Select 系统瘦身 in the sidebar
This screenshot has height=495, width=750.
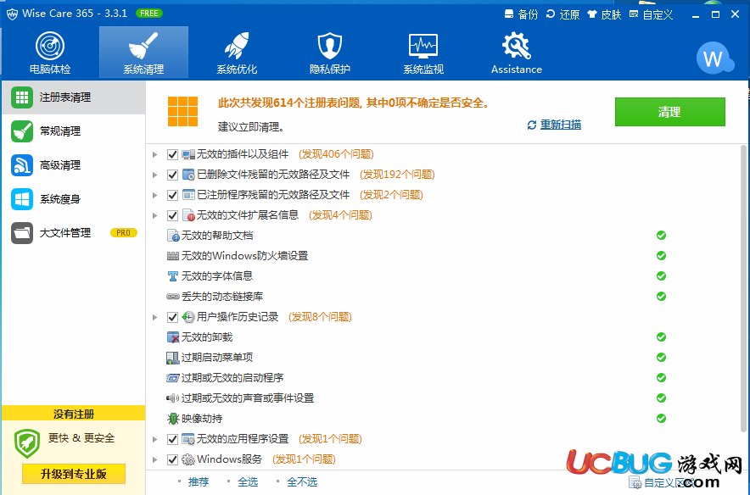click(x=74, y=199)
